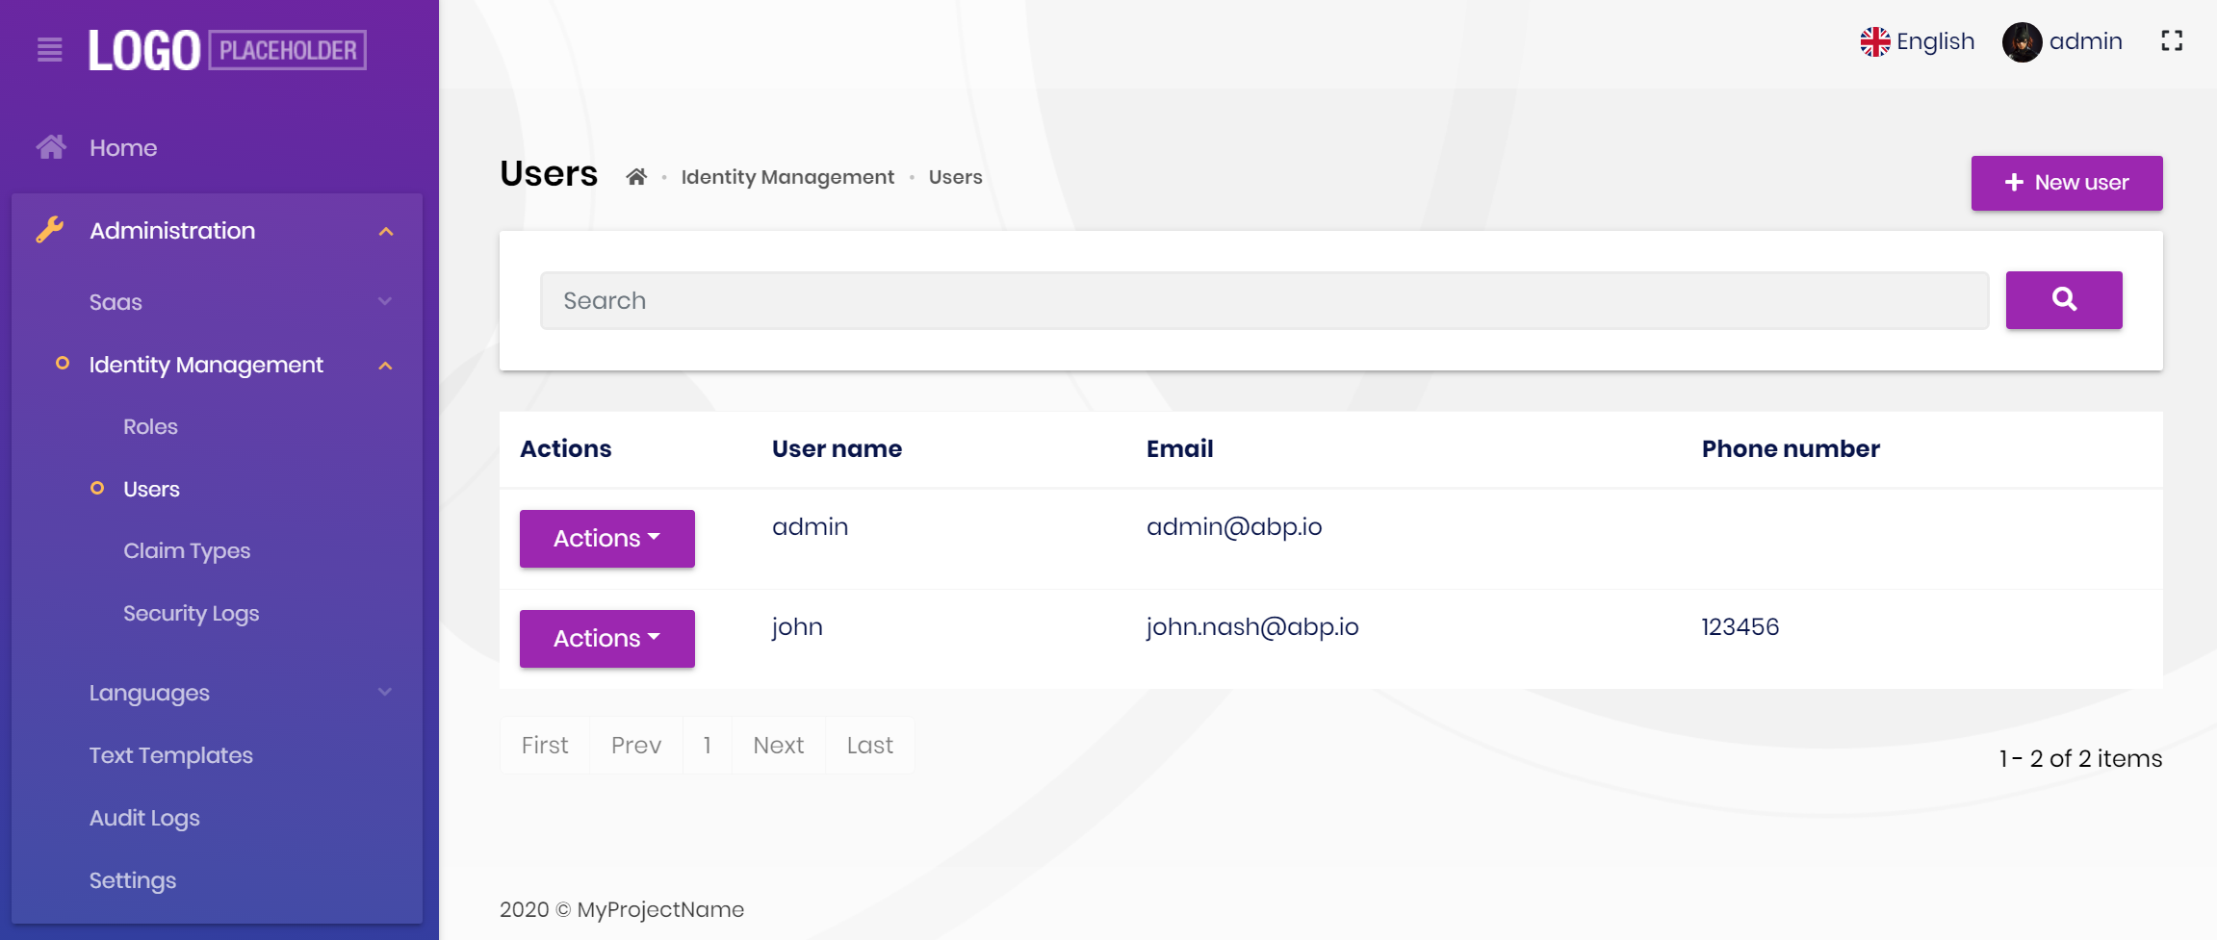Click the New user button

2067,182
